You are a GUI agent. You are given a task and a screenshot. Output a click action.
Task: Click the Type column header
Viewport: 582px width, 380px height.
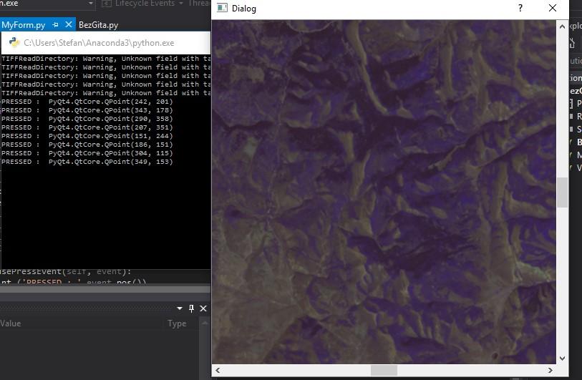tap(177, 323)
